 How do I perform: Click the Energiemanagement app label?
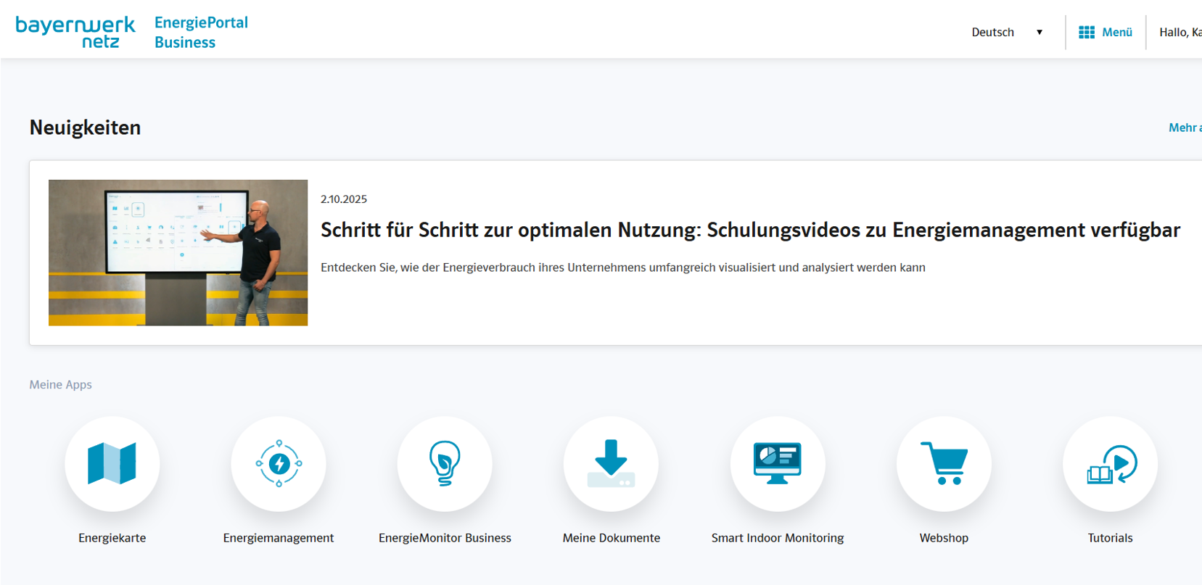click(x=279, y=538)
